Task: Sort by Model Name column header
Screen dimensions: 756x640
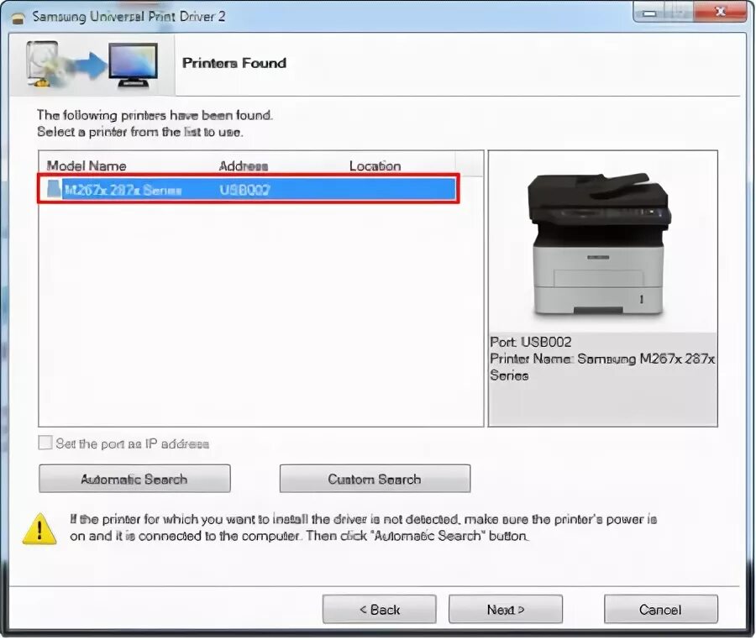Action: (87, 165)
